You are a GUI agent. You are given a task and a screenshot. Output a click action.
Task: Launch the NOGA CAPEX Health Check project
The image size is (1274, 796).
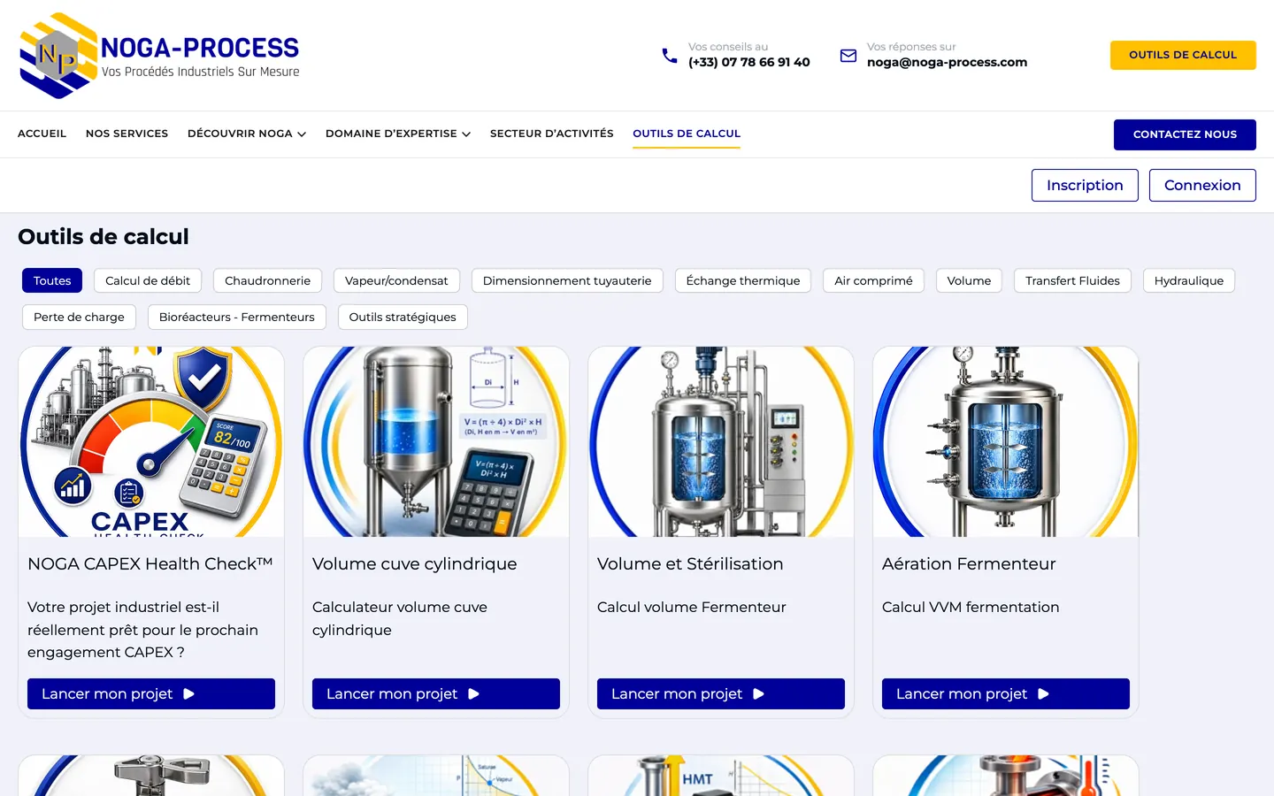(x=151, y=693)
